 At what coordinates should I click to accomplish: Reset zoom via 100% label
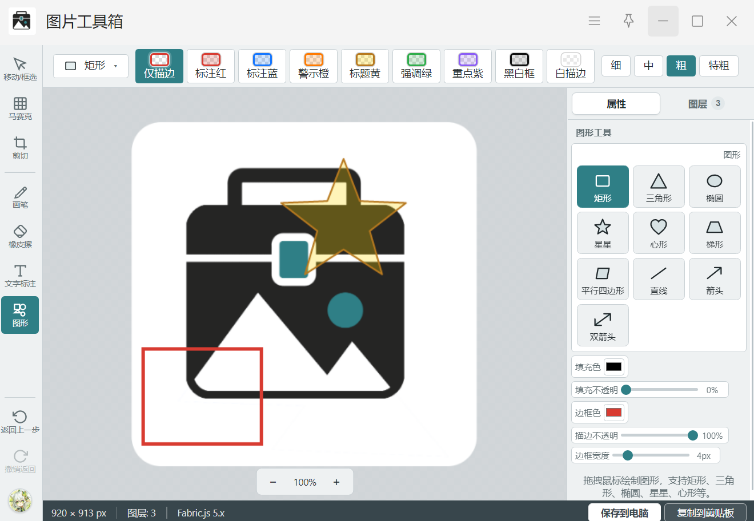(305, 482)
